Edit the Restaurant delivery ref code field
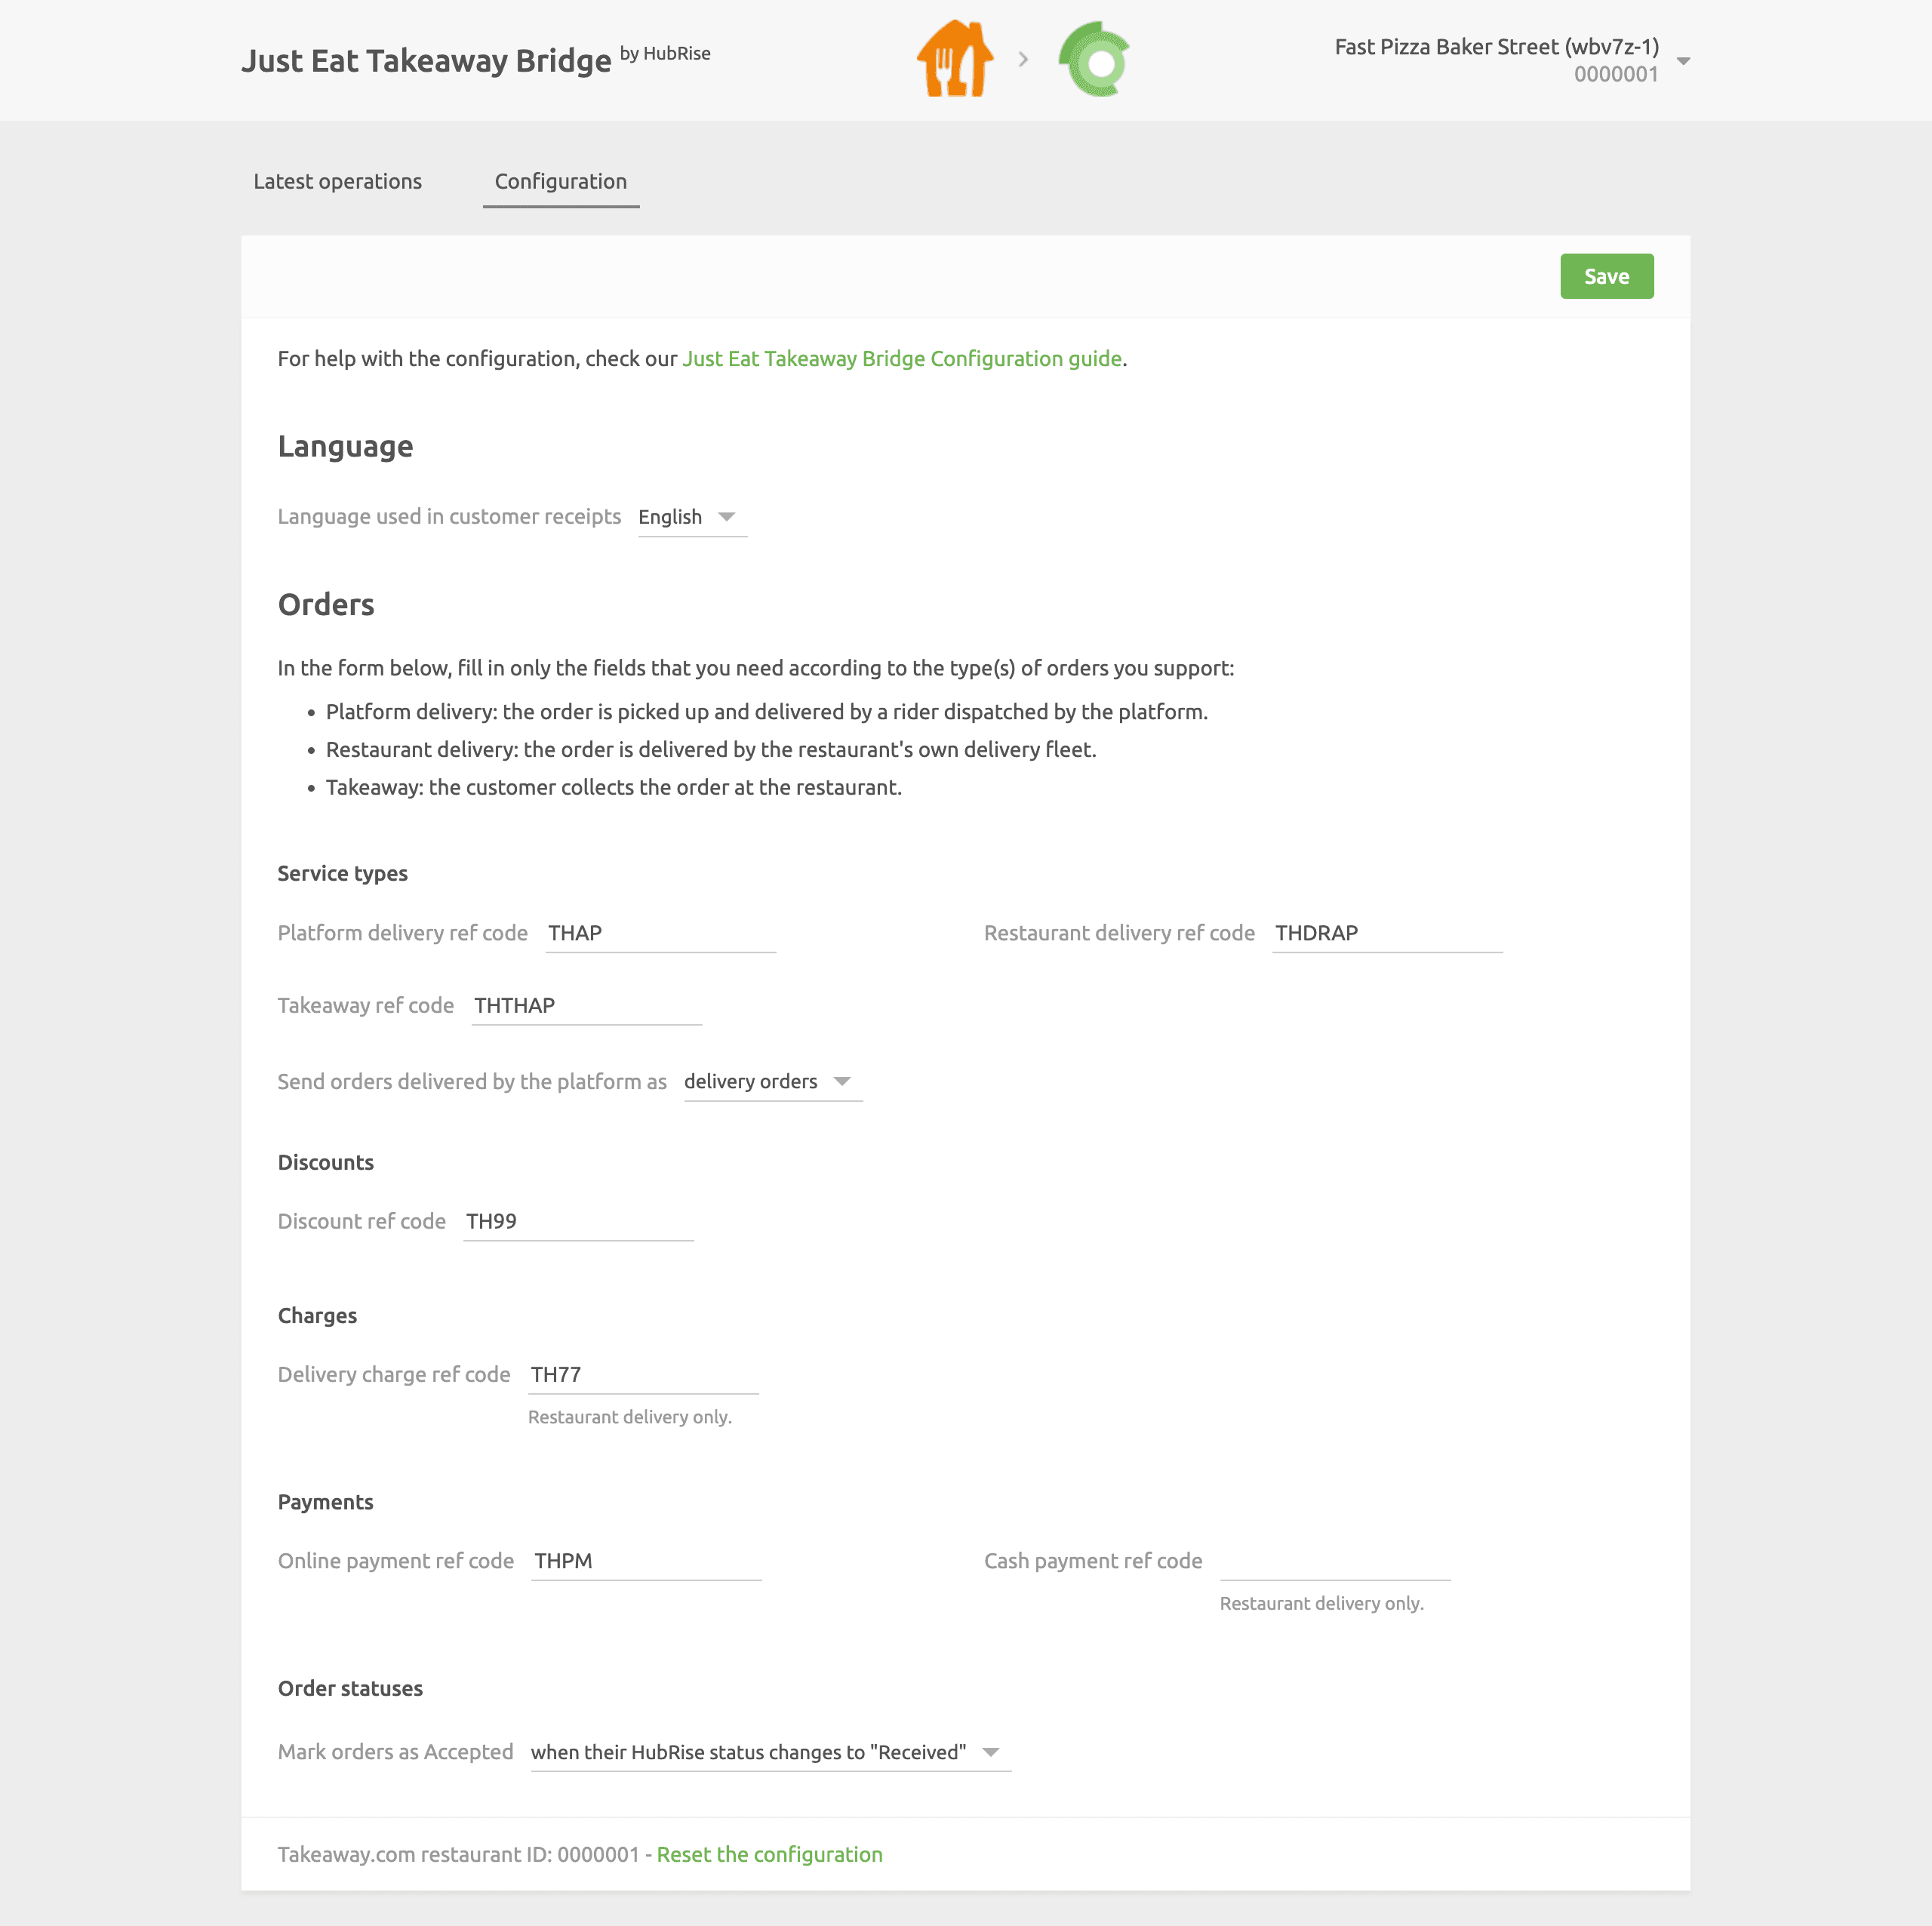 coord(1386,933)
